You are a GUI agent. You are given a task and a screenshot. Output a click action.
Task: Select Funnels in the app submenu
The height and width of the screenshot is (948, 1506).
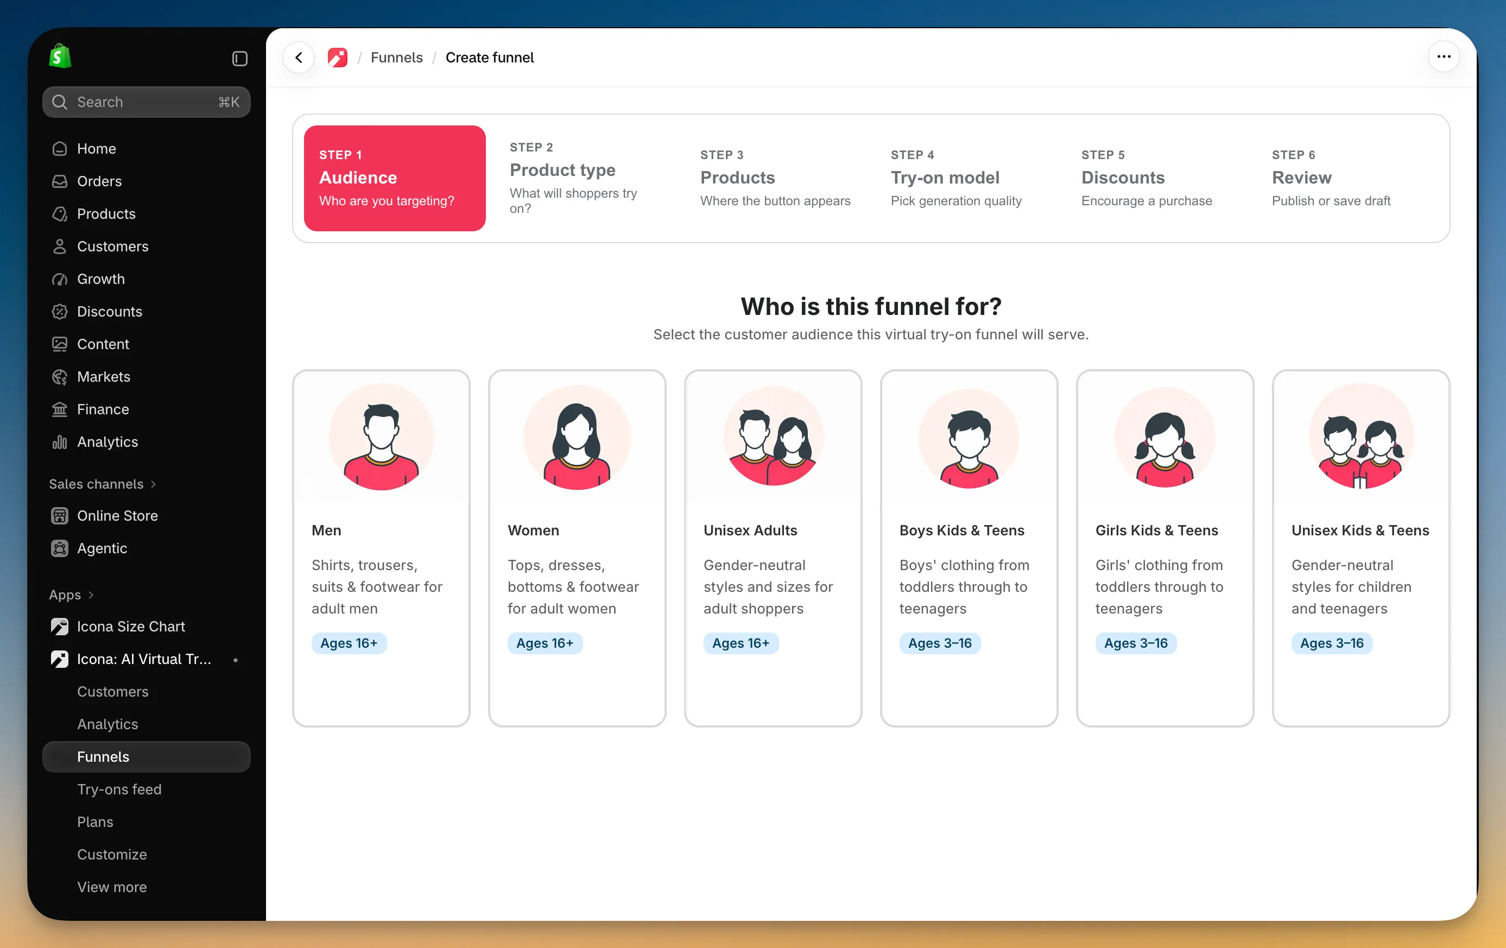[147, 756]
